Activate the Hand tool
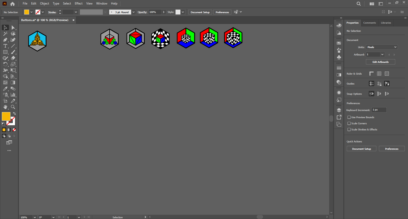 (5, 107)
